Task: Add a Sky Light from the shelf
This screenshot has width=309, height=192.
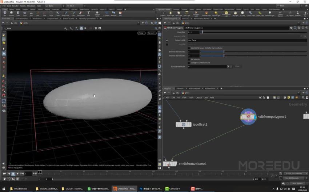Action: (x=235, y=14)
